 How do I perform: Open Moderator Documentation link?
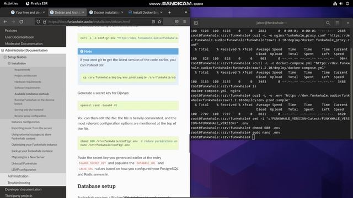[24, 44]
